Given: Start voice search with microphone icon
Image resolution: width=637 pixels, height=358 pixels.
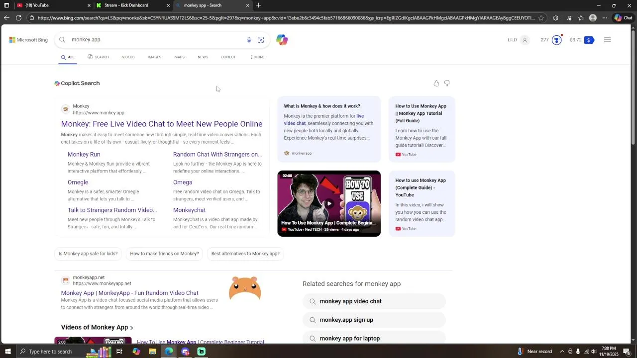Looking at the screenshot, I should pos(249,40).
